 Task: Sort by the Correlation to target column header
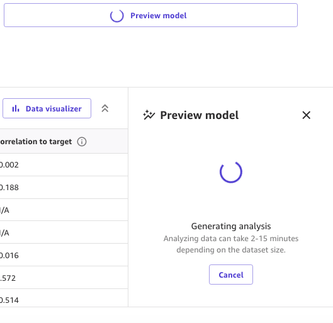[36, 142]
